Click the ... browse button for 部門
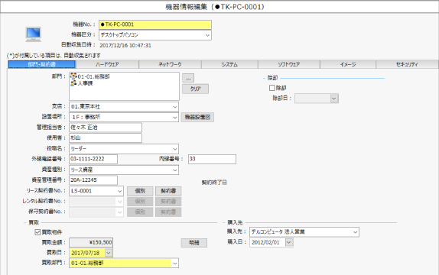 (x=188, y=78)
